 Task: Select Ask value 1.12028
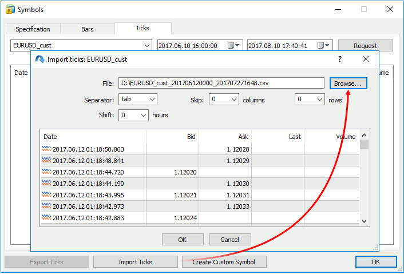click(238, 149)
